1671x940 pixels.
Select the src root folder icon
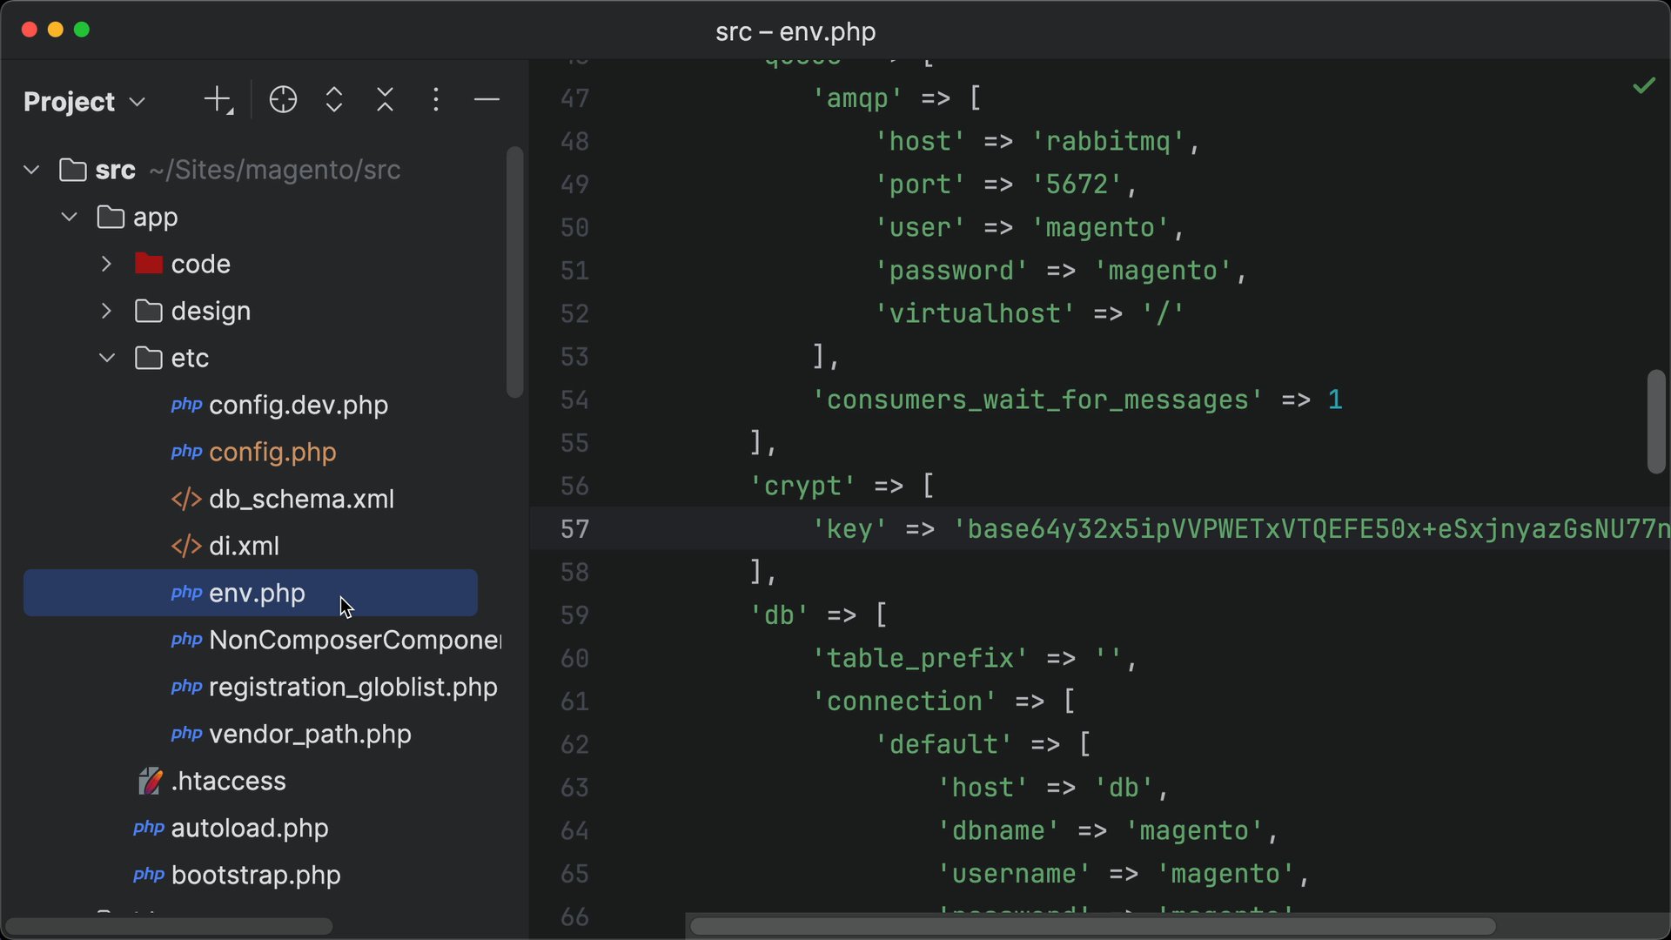click(x=72, y=169)
